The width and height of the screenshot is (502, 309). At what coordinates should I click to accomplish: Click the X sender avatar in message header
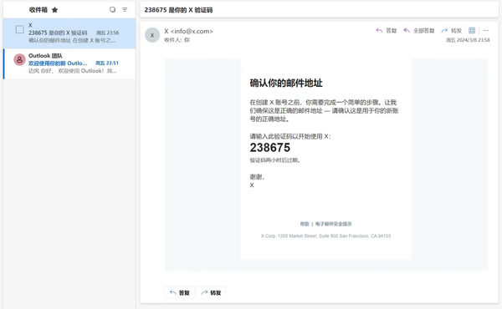(x=152, y=35)
